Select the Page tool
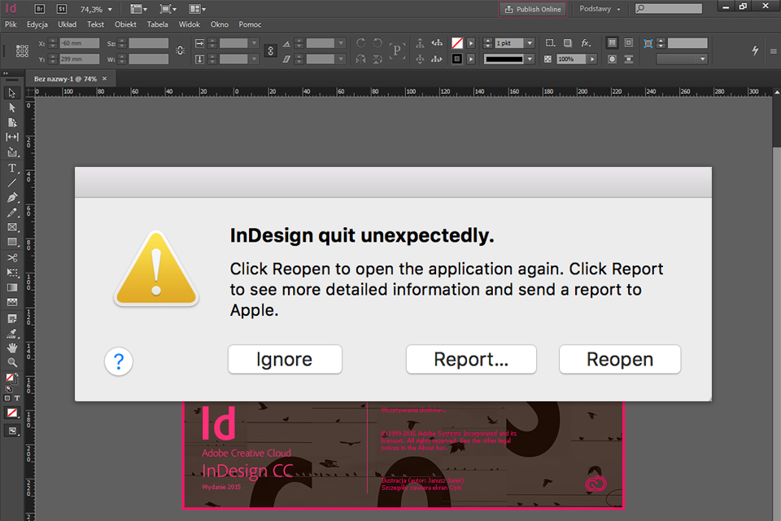 (12, 122)
